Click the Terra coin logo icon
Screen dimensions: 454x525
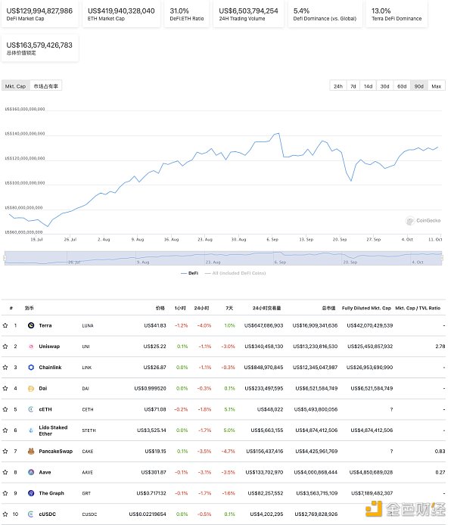tap(31, 325)
